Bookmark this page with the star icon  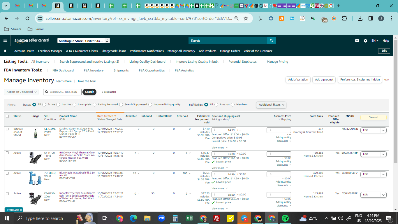(246, 18)
